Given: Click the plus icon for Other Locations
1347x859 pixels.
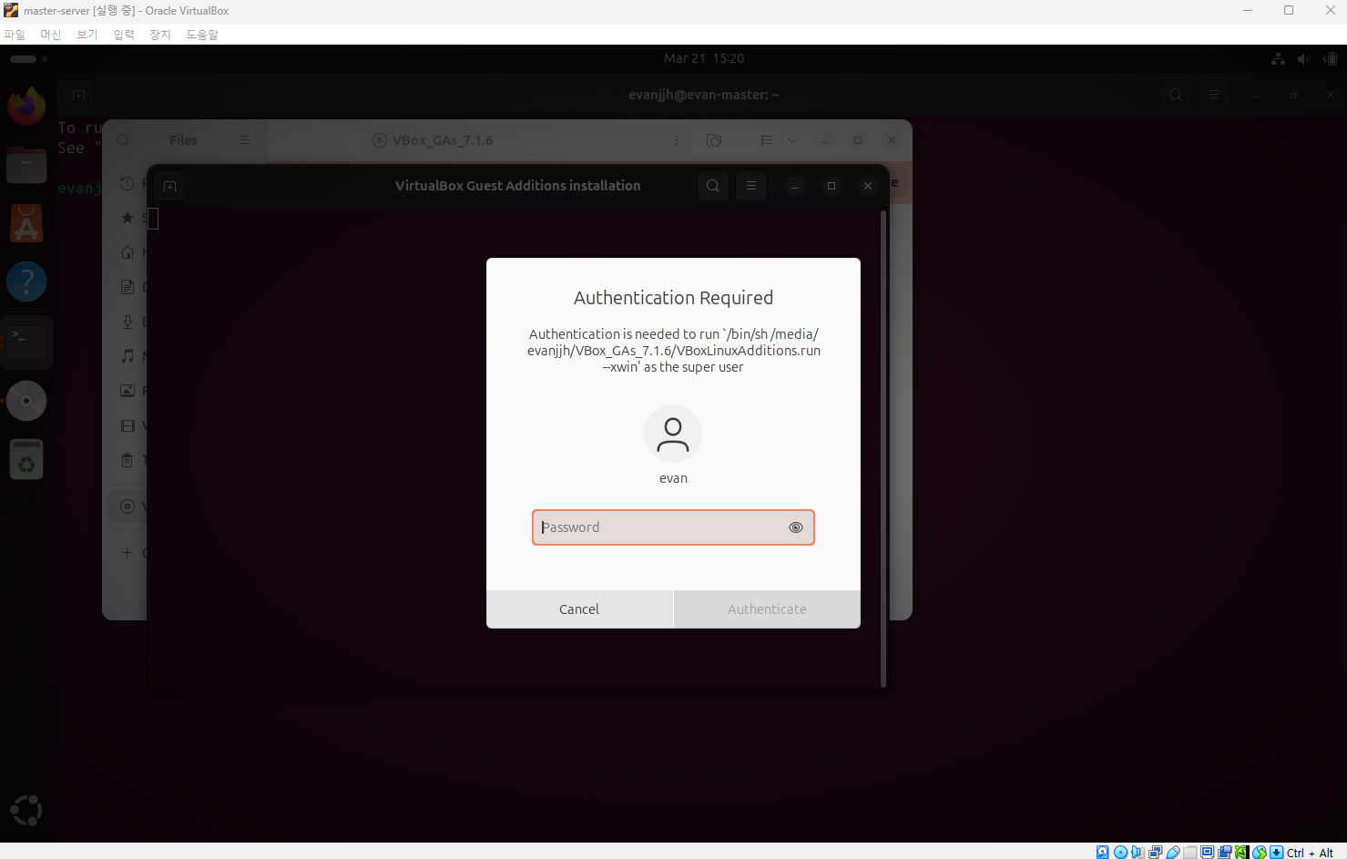Looking at the screenshot, I should coord(128,552).
